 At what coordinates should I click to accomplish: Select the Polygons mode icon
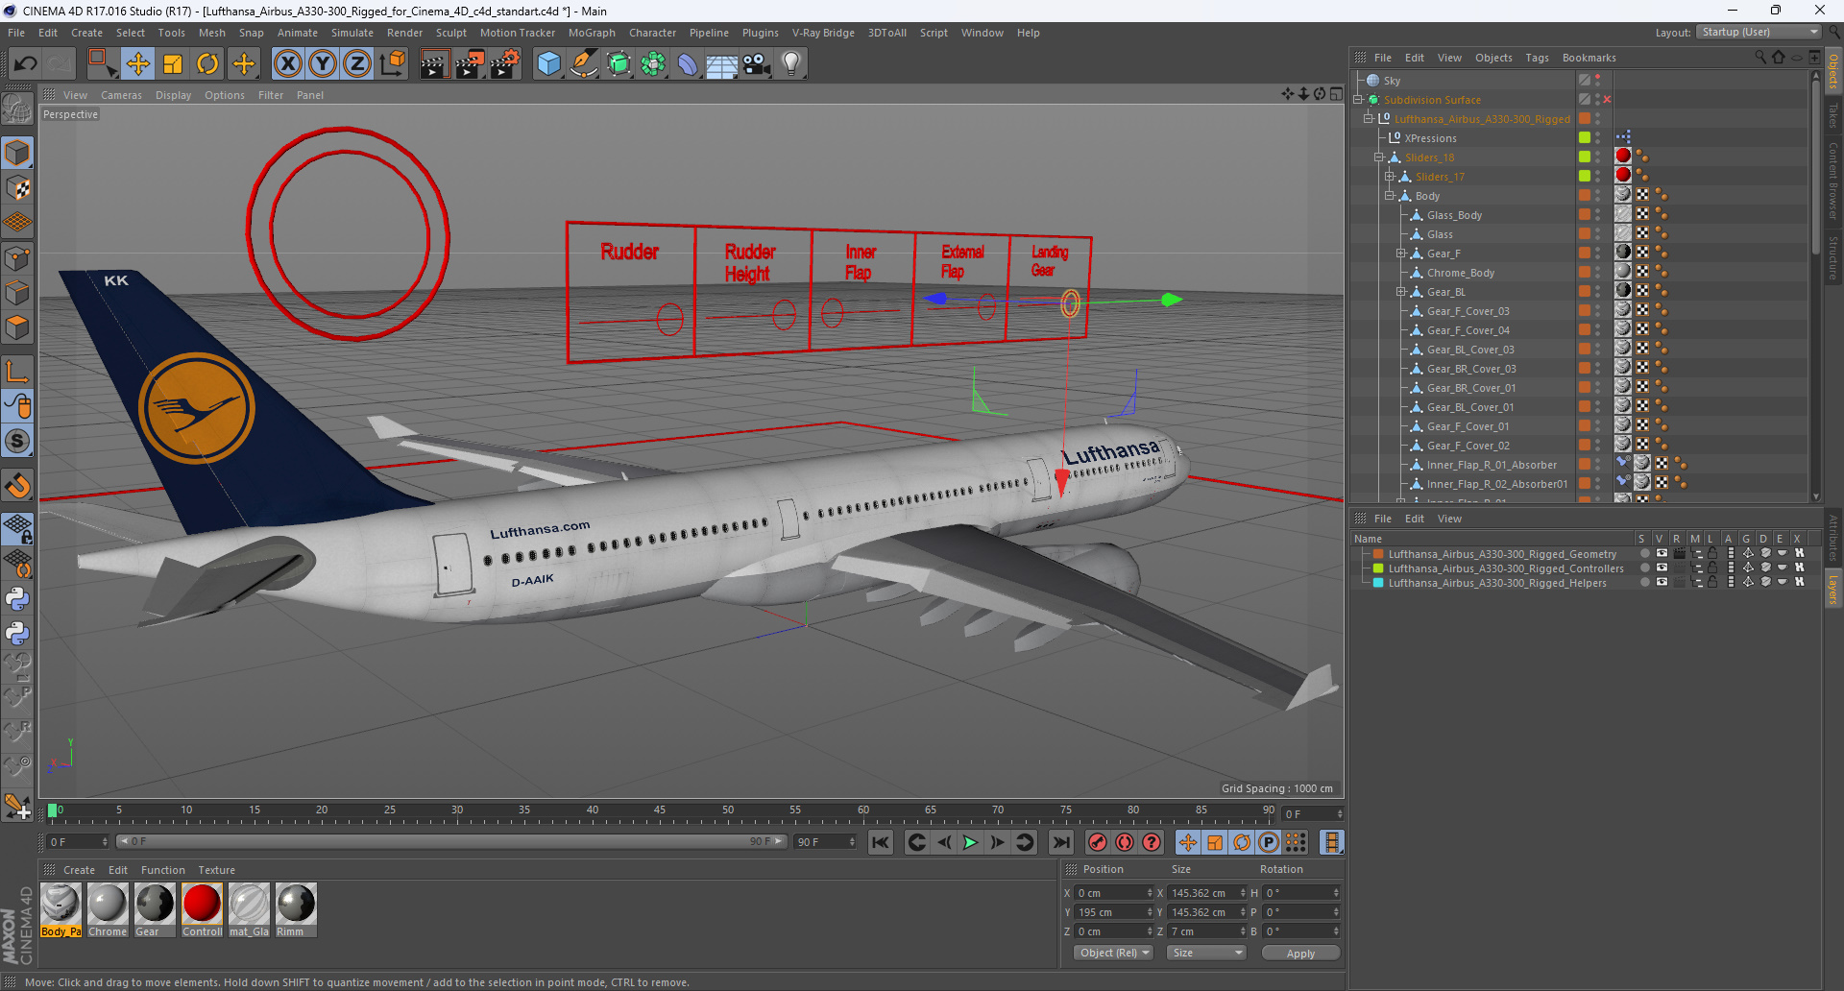coord(17,327)
